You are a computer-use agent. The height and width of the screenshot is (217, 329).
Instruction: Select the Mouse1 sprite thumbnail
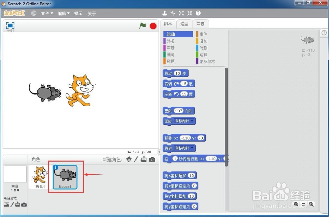[x=65, y=177]
